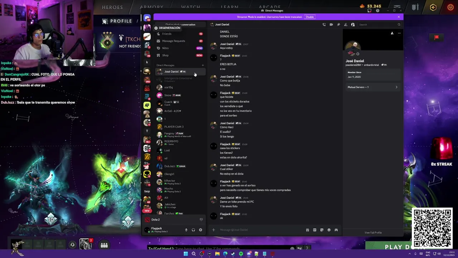458x258 pixels.
Task: Select José Daniel in the DM list
Action: (x=180, y=72)
